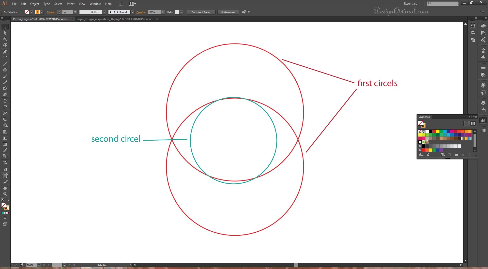Select the Free Transform tool
Viewport: 488px width, 269px height.
pyautogui.click(x=5, y=119)
